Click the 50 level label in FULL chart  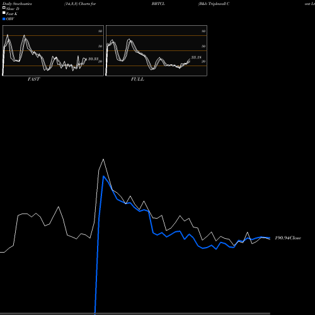pyautogui.click(x=203, y=46)
